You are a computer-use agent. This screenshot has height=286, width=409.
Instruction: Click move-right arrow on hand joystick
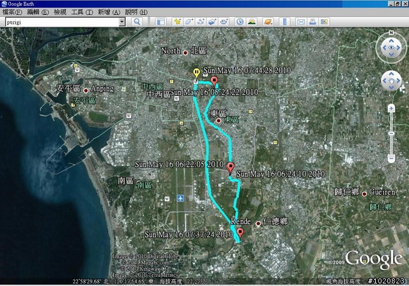click(x=398, y=80)
